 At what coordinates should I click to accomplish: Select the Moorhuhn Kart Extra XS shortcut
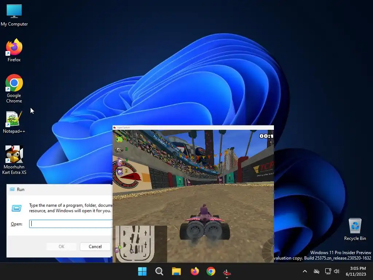(14, 160)
